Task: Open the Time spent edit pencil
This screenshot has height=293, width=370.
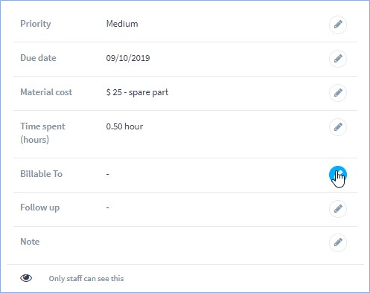Action: 338,127
